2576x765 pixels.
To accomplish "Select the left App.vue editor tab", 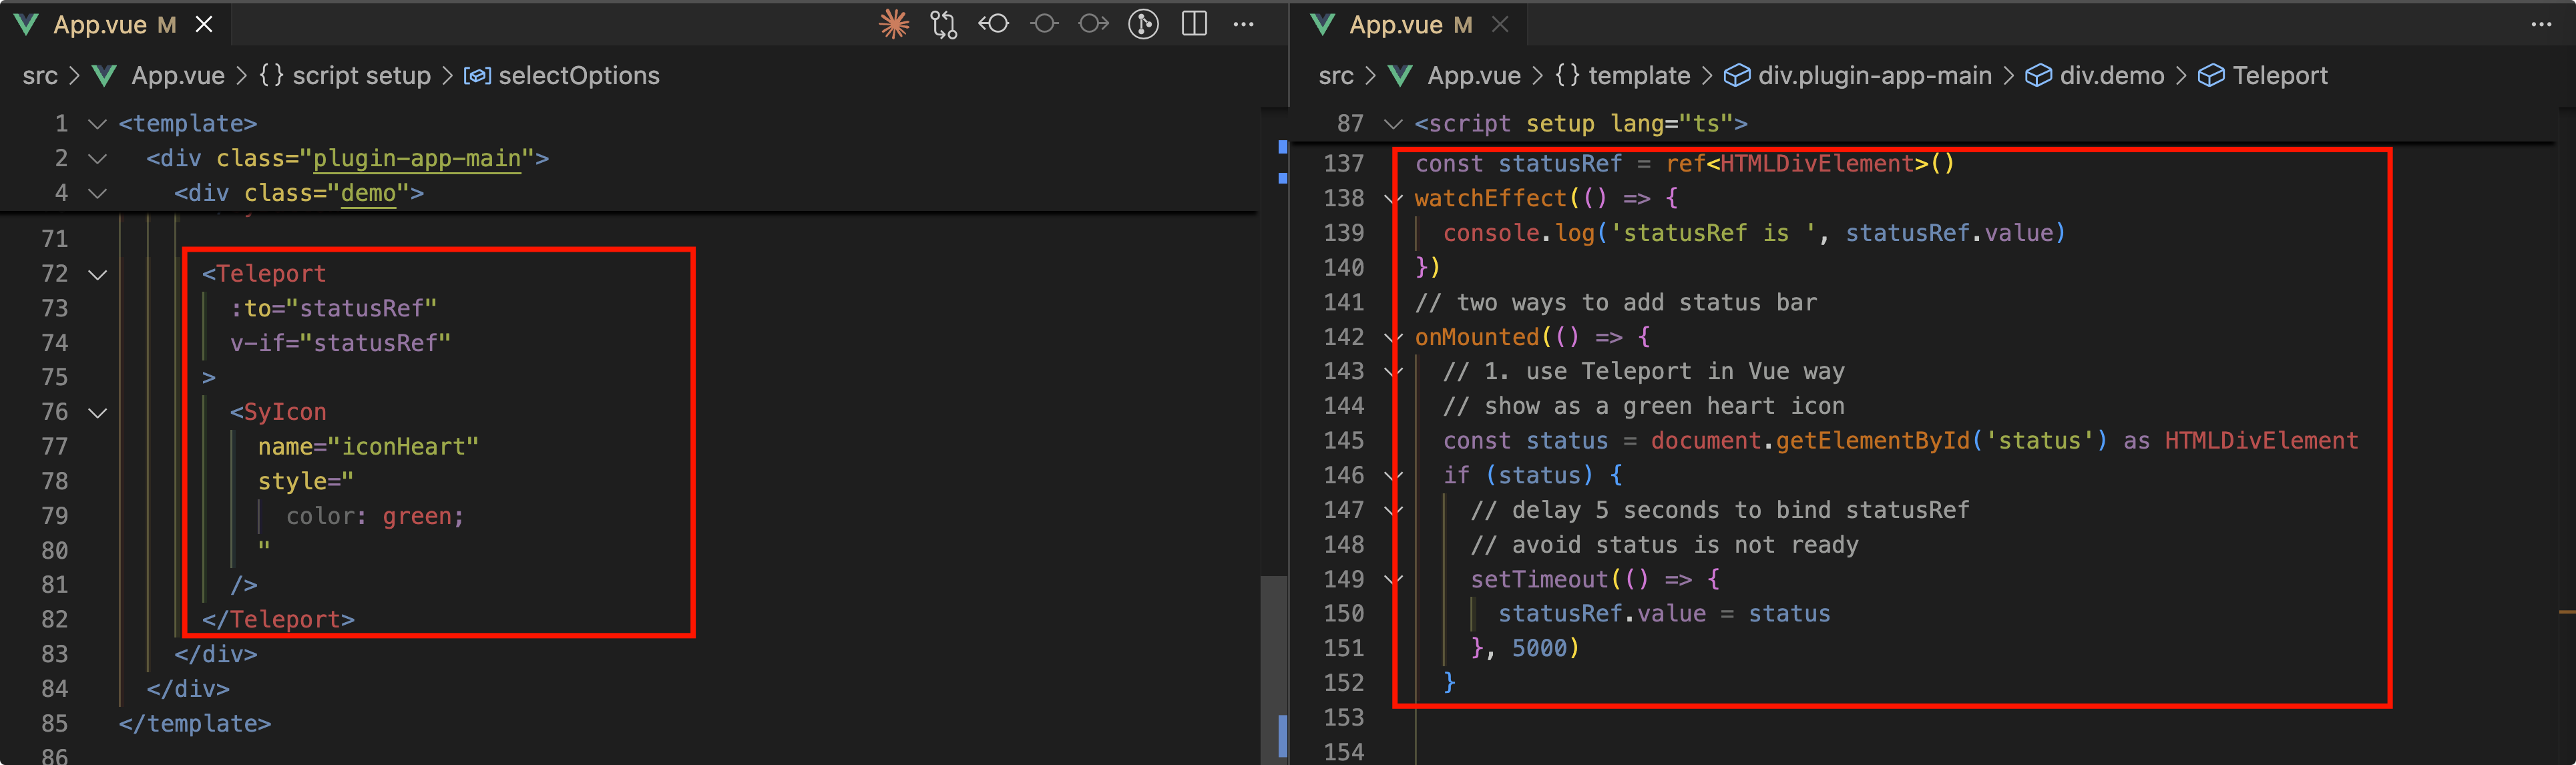I will pos(100,24).
